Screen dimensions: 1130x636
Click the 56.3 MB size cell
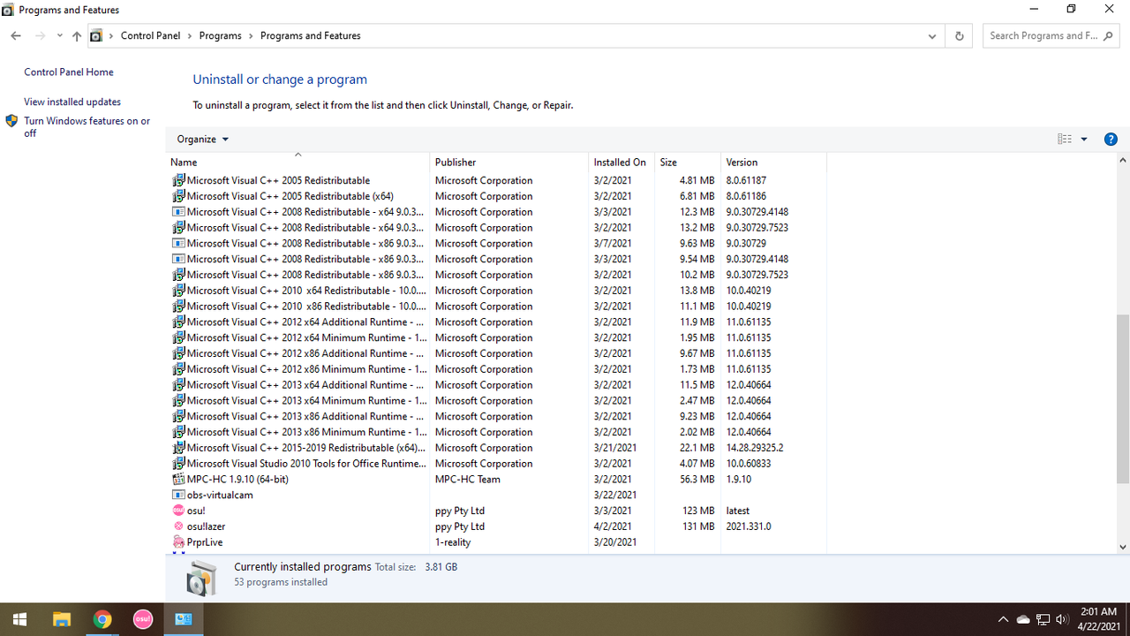697,480
